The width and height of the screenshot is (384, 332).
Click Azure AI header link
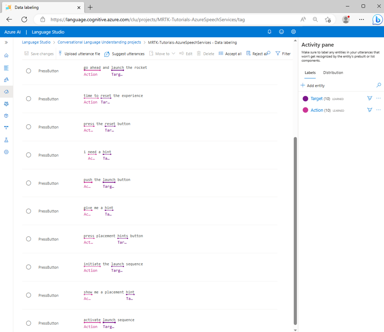click(12, 32)
